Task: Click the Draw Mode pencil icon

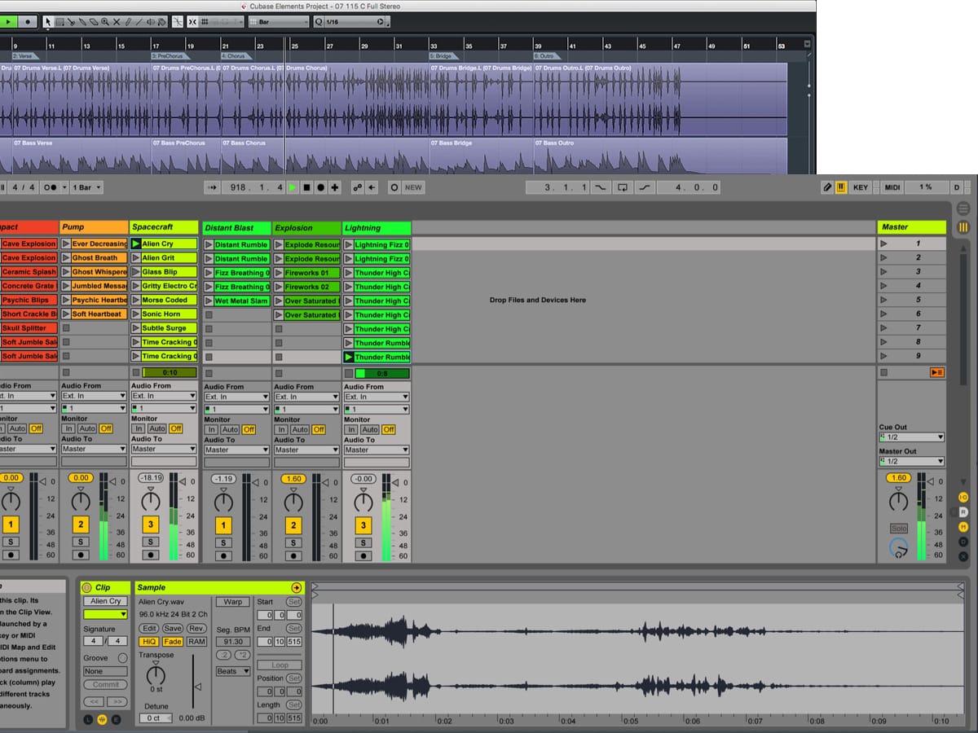Action: (827, 187)
